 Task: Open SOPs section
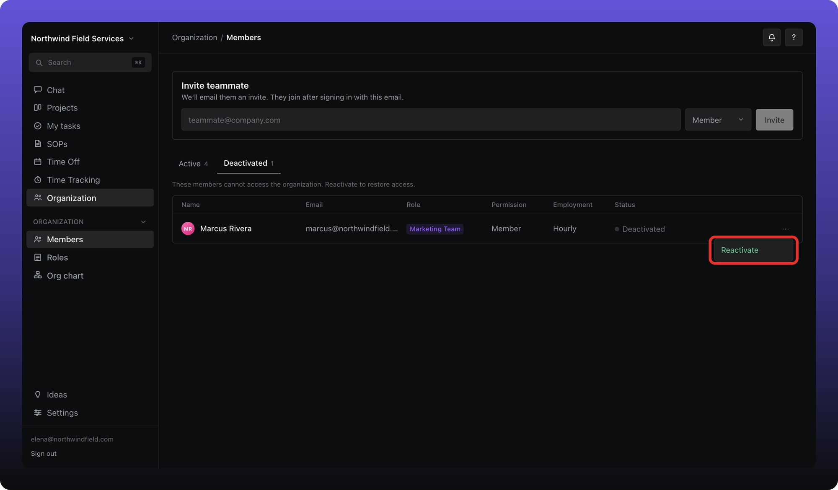click(90, 144)
